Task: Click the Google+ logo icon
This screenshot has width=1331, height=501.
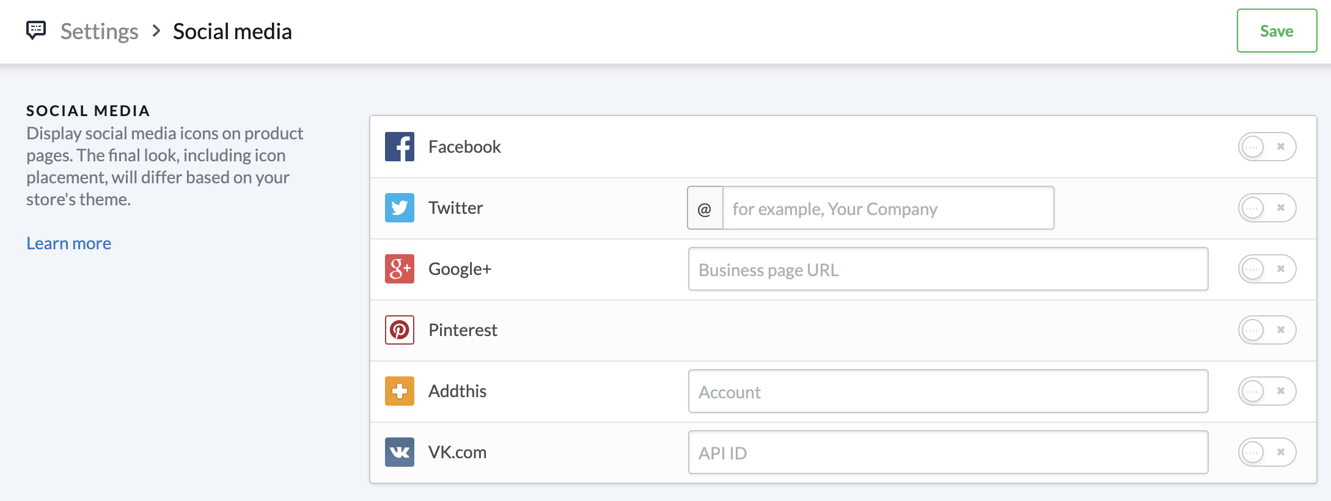Action: point(400,269)
